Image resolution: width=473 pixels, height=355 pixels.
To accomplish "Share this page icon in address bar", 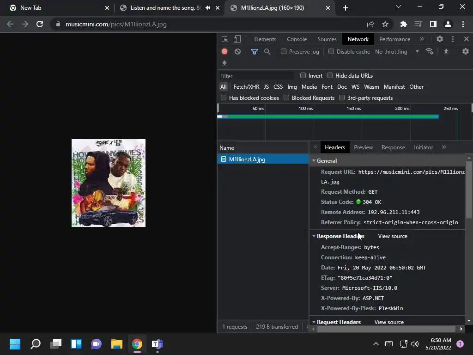I will click(370, 24).
